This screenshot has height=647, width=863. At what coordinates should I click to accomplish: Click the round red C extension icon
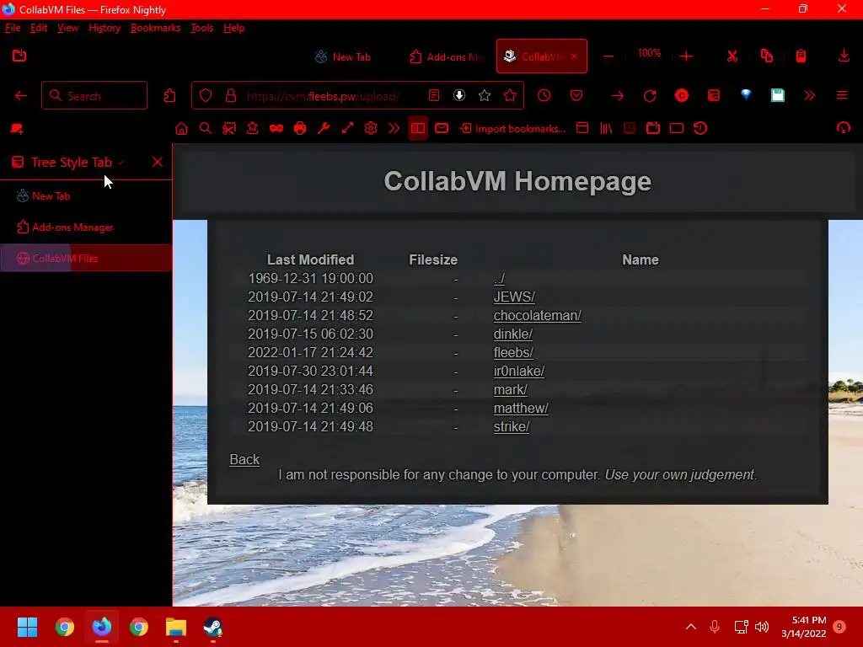click(x=681, y=96)
